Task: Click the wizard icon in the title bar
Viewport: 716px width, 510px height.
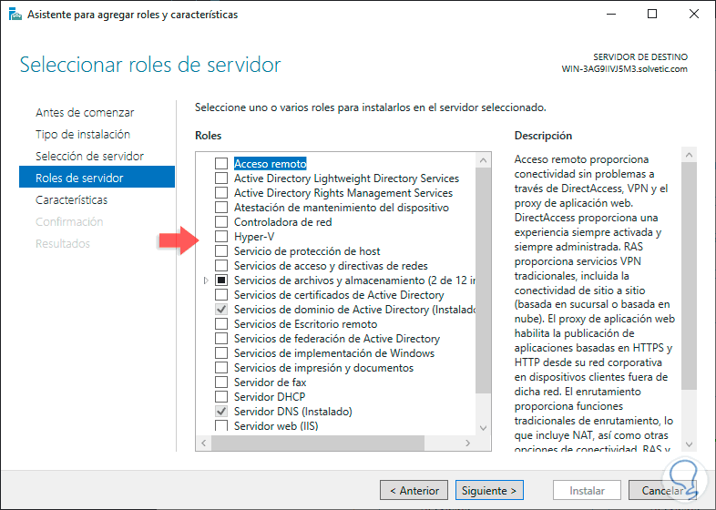Action: [15, 15]
